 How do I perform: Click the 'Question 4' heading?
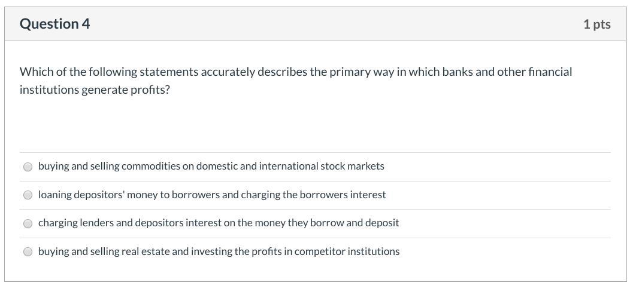point(54,24)
